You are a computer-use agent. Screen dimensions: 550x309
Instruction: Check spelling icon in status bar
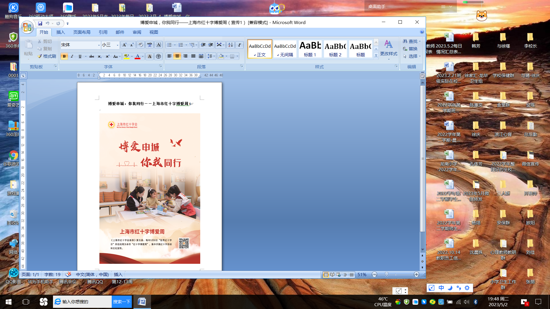pyautogui.click(x=68, y=275)
